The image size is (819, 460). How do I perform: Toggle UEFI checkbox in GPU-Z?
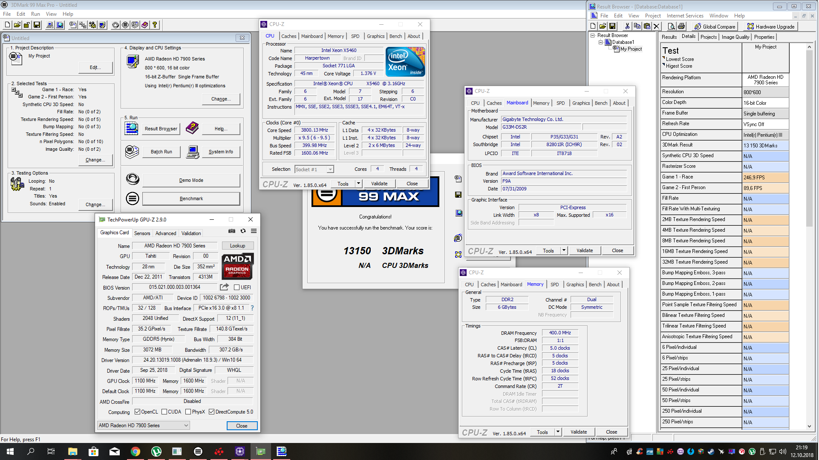pyautogui.click(x=236, y=287)
